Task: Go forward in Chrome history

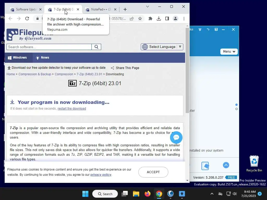Action: point(19,18)
